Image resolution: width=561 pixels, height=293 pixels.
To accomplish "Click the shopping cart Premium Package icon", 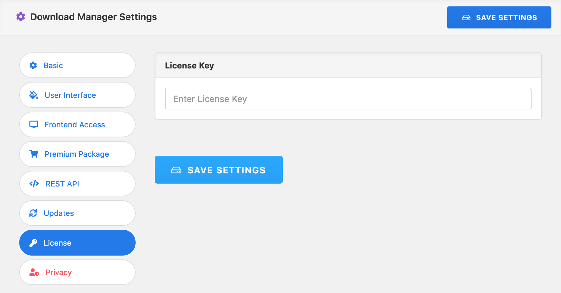I will pyautogui.click(x=34, y=154).
